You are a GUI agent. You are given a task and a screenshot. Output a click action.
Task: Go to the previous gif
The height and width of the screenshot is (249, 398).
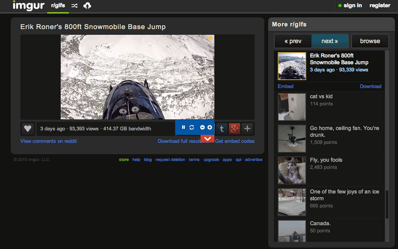pyautogui.click(x=293, y=41)
